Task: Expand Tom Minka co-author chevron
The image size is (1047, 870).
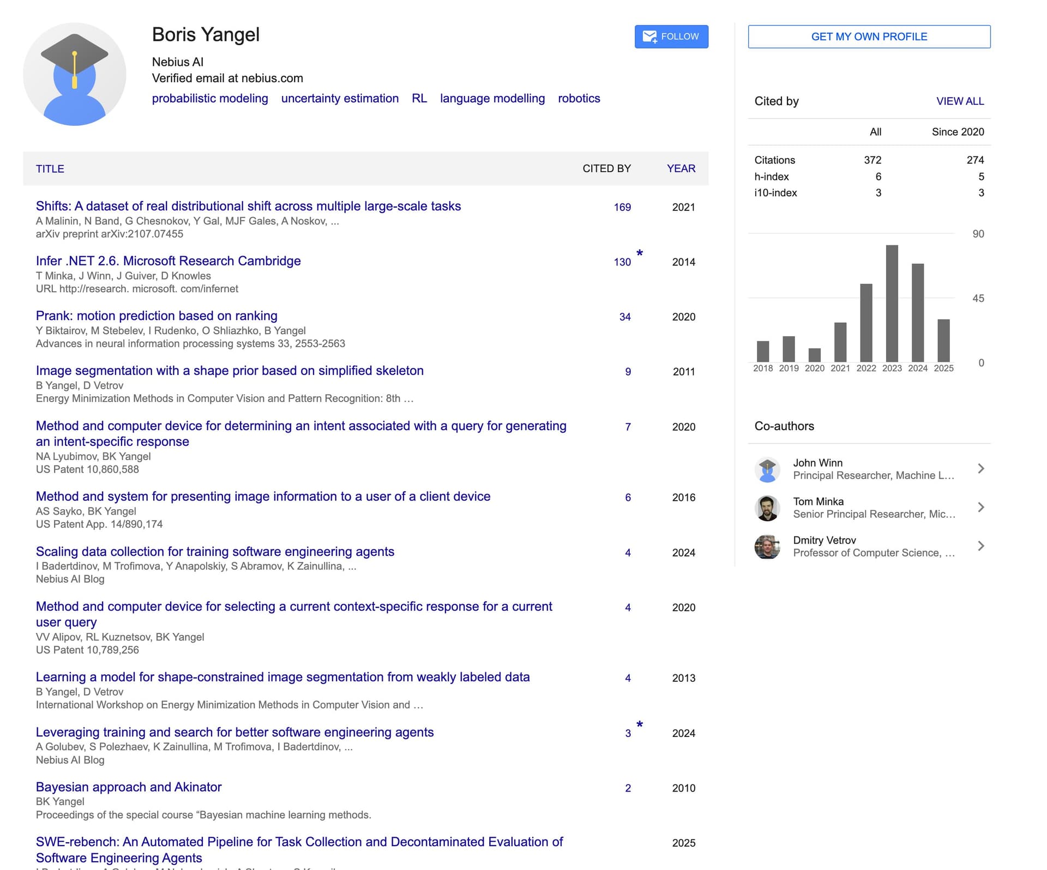Action: tap(981, 507)
